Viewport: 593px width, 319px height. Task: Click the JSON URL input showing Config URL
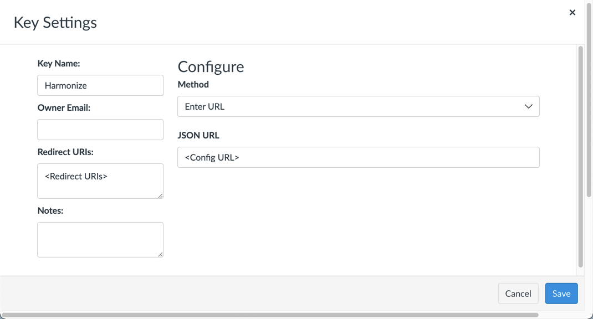pyautogui.click(x=358, y=157)
